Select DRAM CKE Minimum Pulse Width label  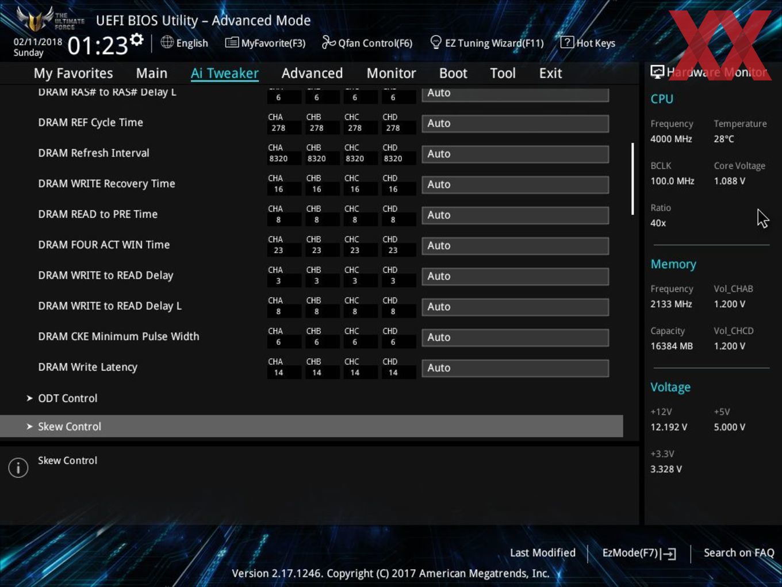[118, 337]
